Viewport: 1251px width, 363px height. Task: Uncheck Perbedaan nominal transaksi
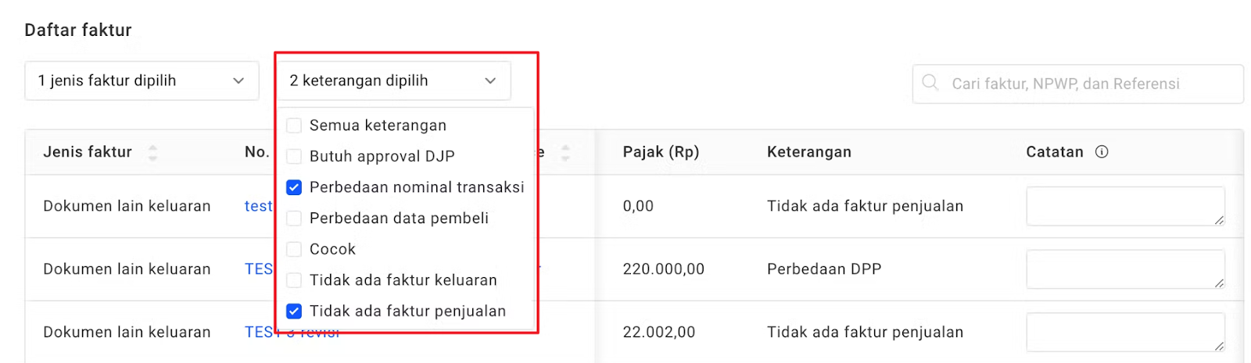tap(294, 187)
